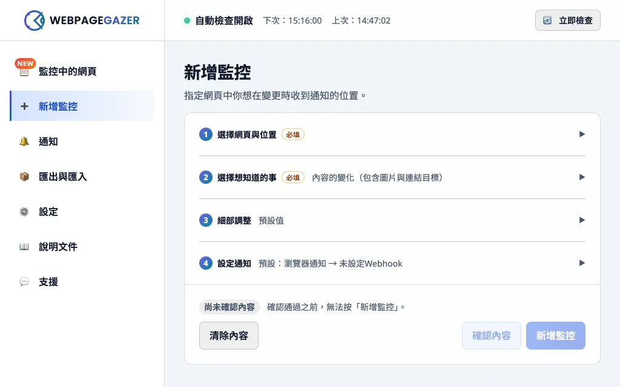Click the 必填 badge in step 2

coord(293,178)
